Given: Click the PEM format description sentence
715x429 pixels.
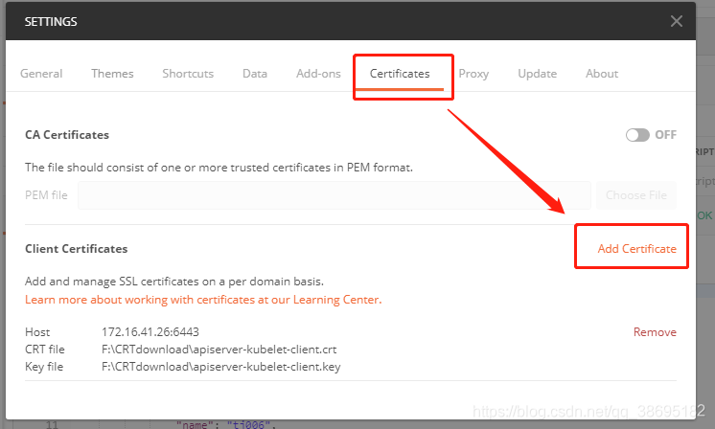Looking at the screenshot, I should [x=219, y=168].
